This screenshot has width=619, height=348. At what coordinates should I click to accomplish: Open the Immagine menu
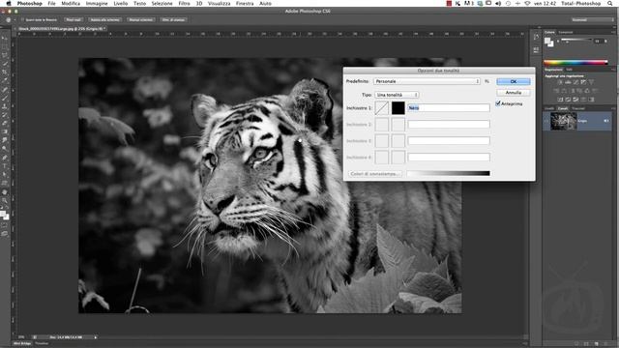pyautogui.click(x=97, y=3)
